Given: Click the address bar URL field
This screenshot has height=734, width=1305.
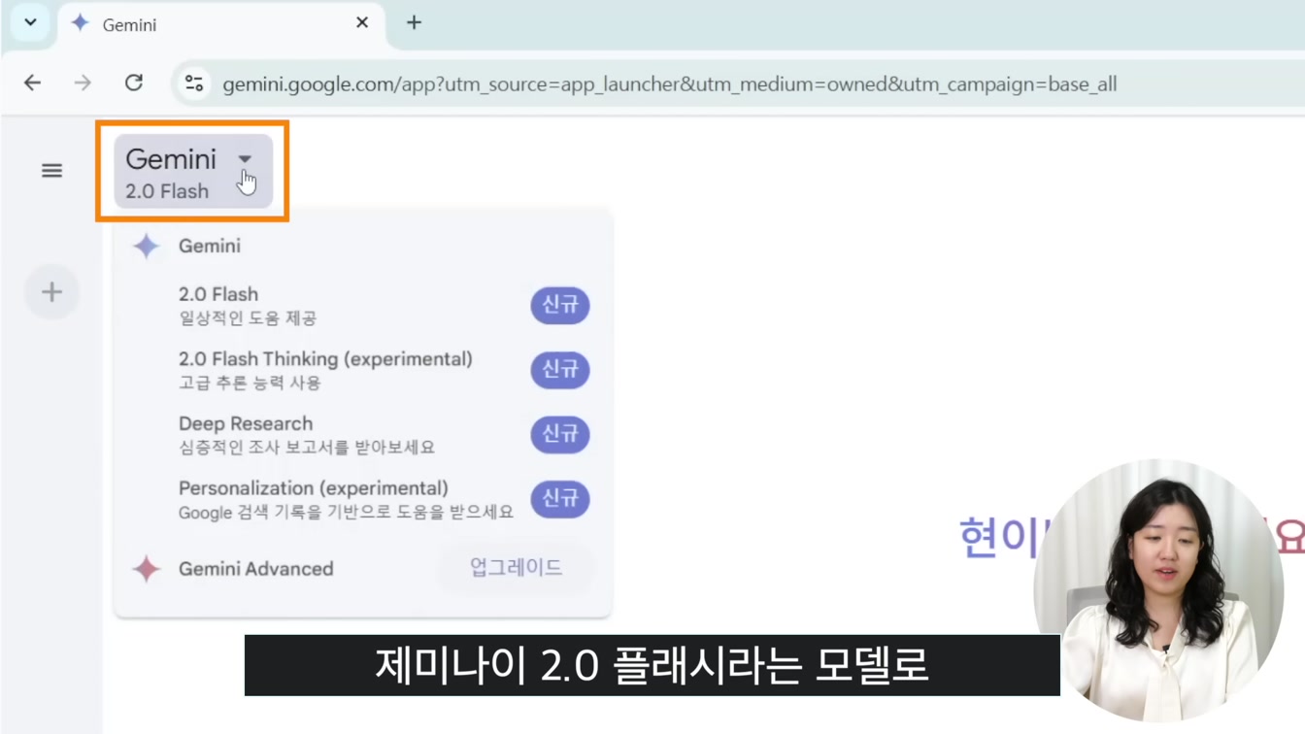Looking at the screenshot, I should coord(670,84).
